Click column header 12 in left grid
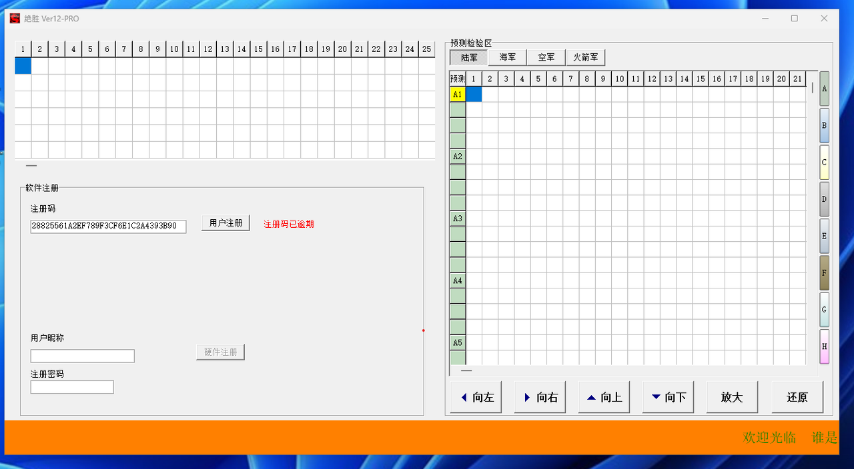Screen dimensions: 854x469 pyautogui.click(x=208, y=49)
